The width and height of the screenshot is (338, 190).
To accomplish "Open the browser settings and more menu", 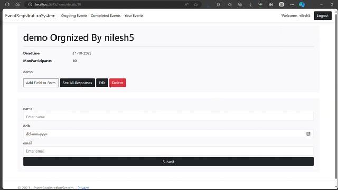I will click(292, 4).
